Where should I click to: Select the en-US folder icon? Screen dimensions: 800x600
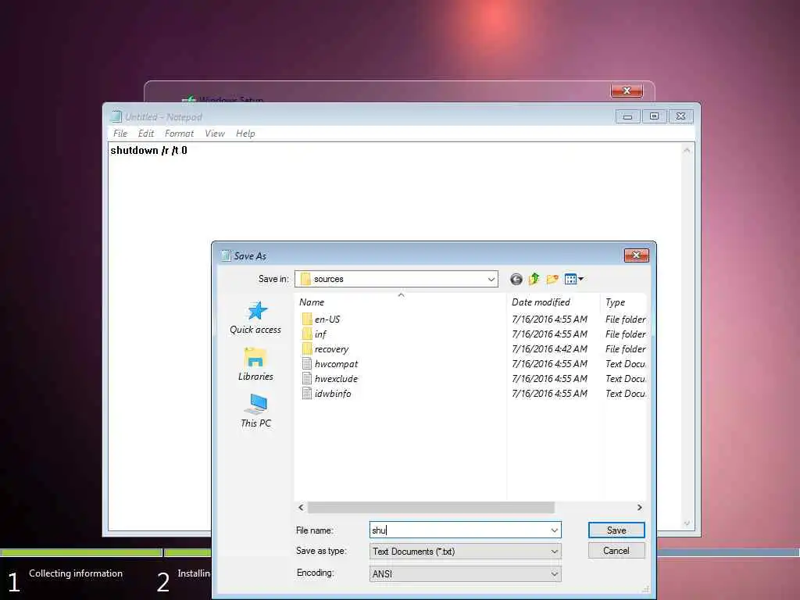point(306,320)
